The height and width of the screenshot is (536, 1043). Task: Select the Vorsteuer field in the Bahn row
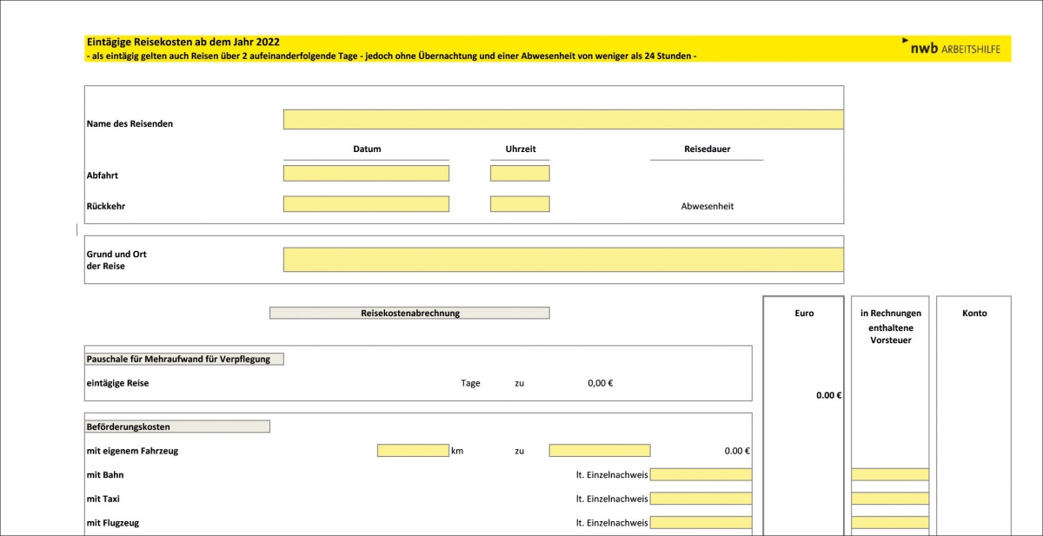pyautogui.click(x=890, y=474)
